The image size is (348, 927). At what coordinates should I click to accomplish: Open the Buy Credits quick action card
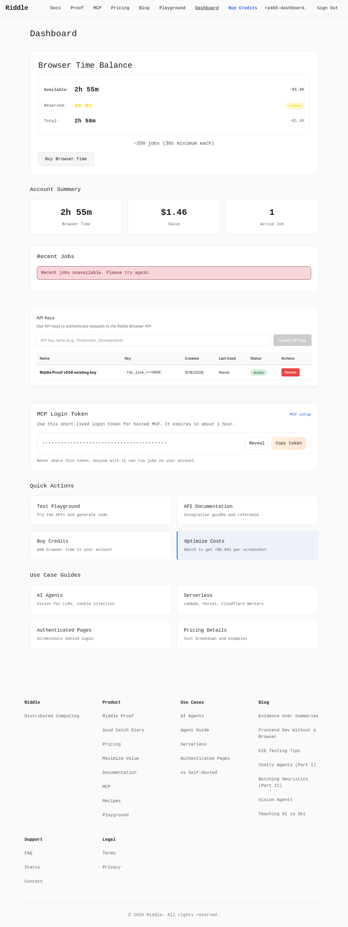pyautogui.click(x=100, y=546)
